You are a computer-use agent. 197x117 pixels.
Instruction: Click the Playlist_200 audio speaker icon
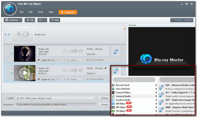point(39,60)
